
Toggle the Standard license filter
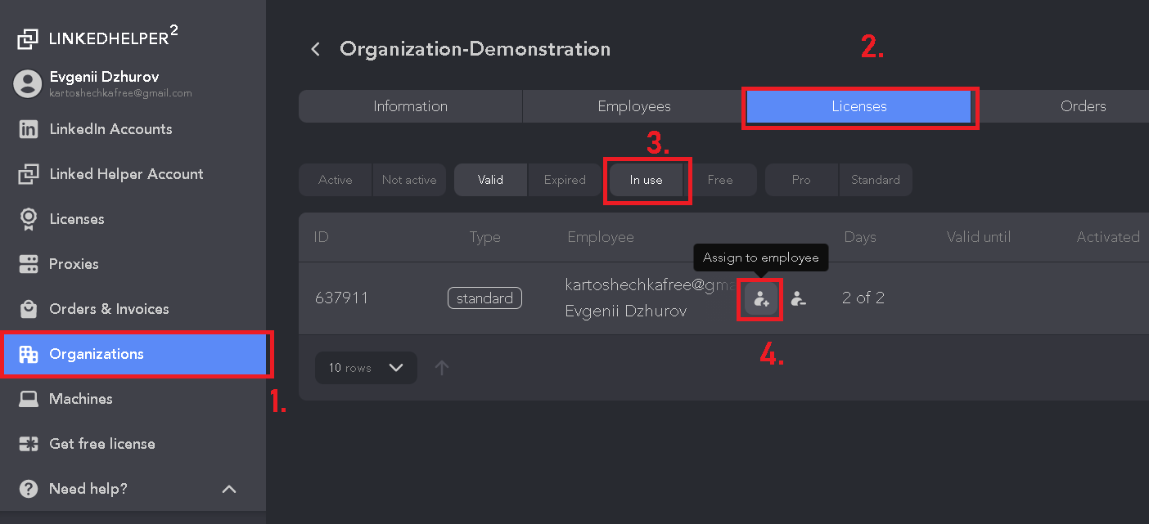pos(876,180)
